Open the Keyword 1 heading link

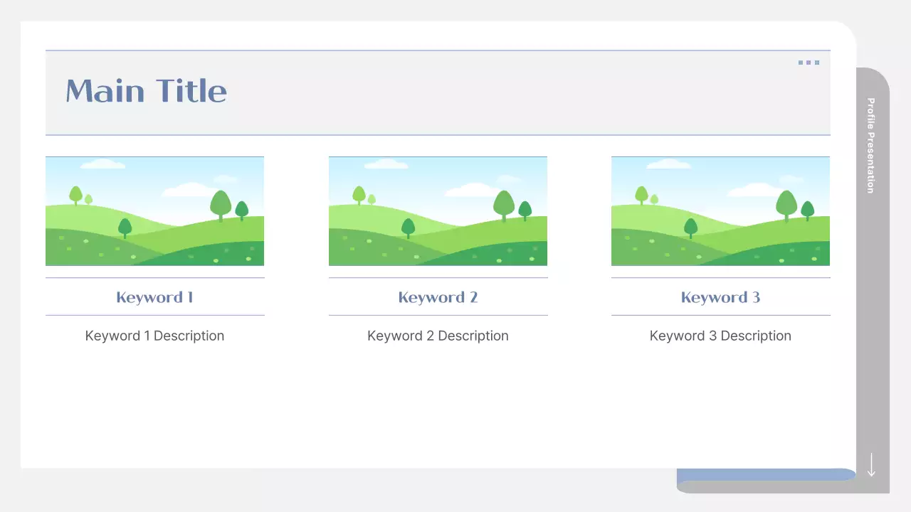tap(154, 297)
